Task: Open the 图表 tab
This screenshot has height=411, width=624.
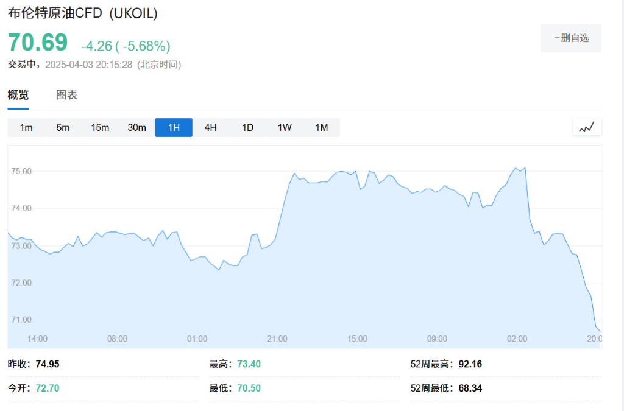Action: coord(66,95)
